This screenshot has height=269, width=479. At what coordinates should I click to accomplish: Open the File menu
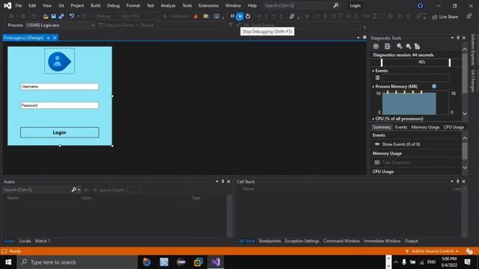click(19, 5)
